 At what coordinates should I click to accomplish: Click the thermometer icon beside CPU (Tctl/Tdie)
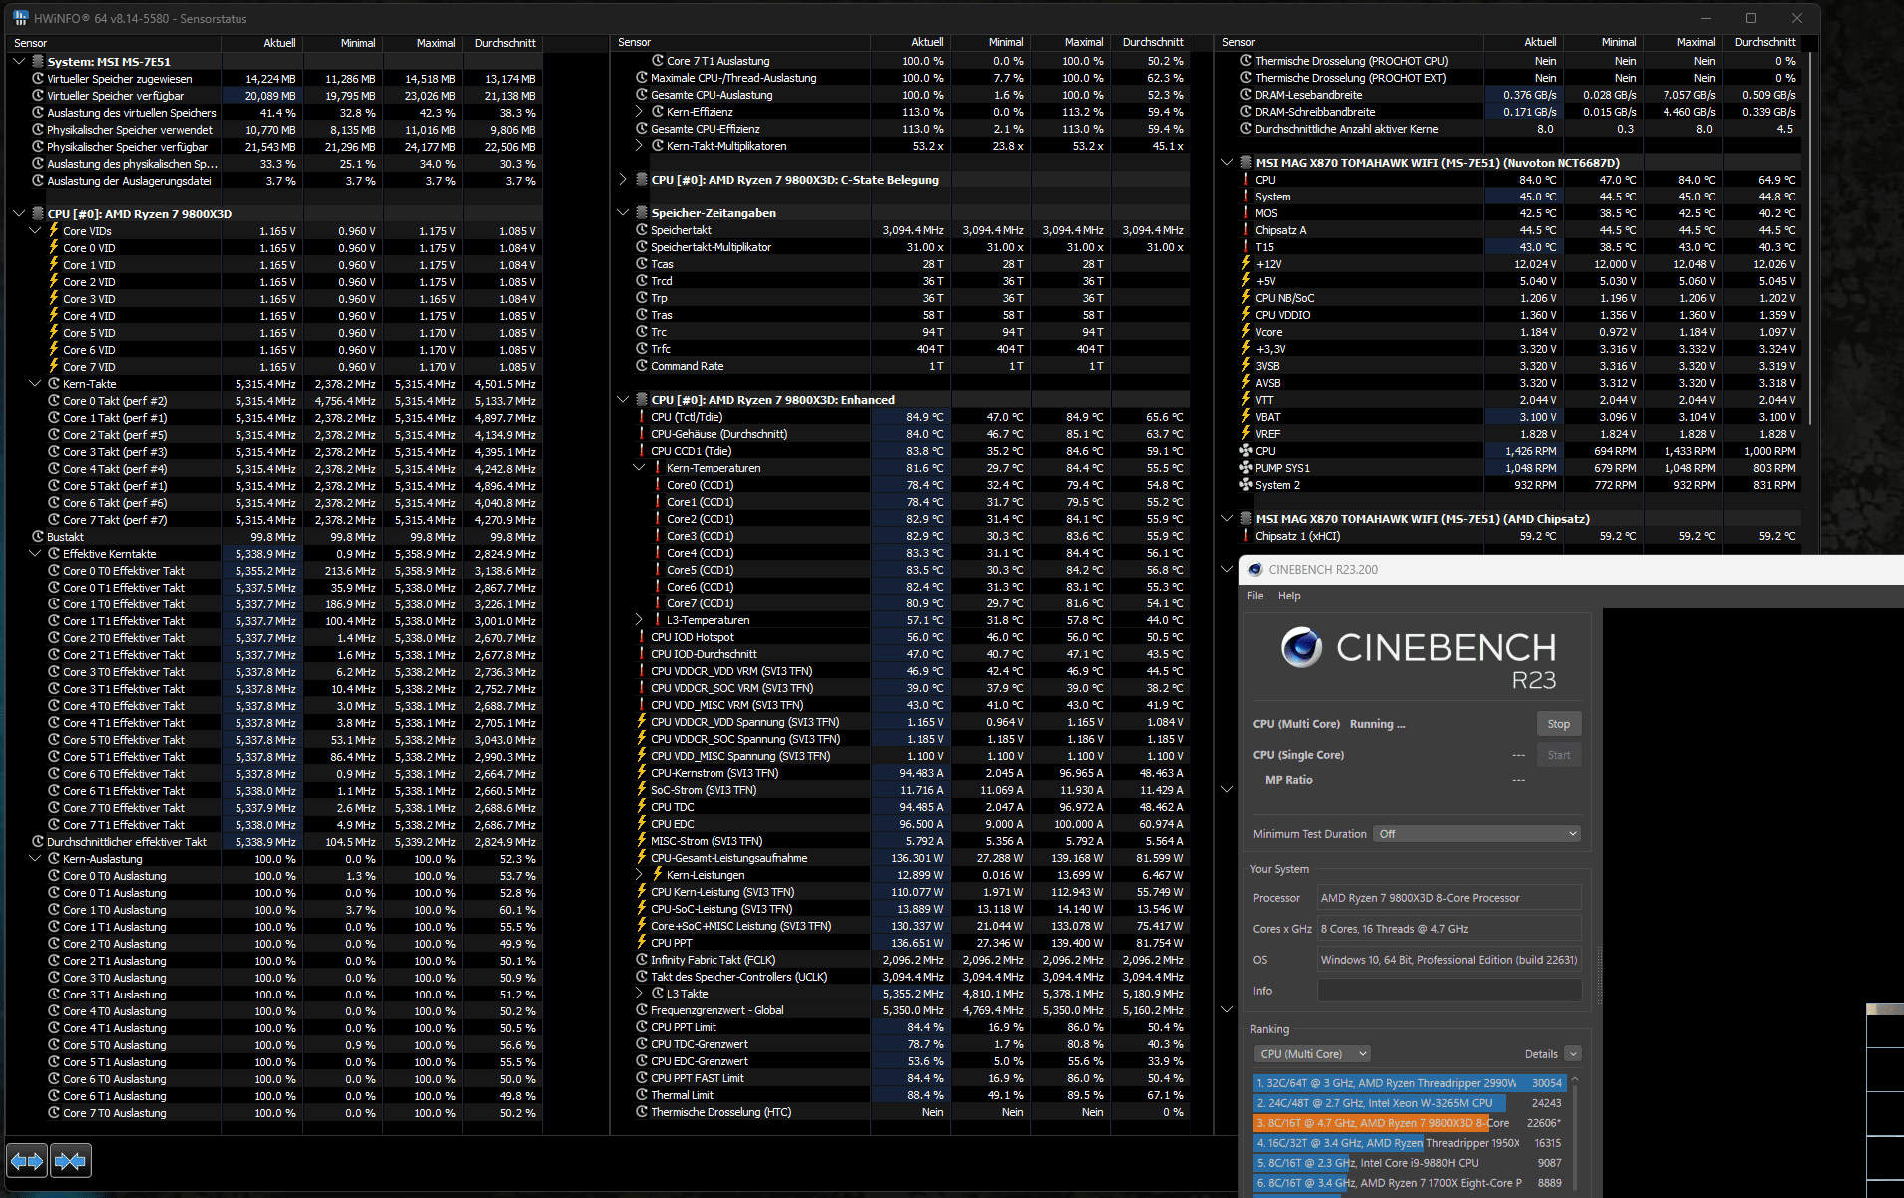(642, 417)
